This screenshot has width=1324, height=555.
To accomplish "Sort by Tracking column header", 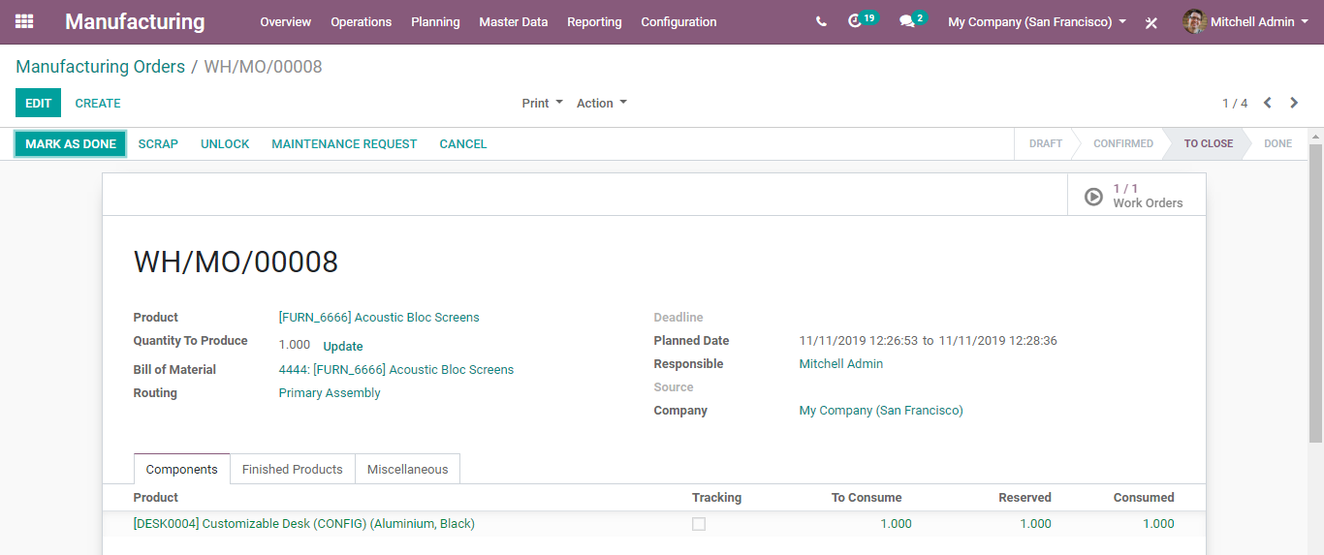I will coord(716,497).
